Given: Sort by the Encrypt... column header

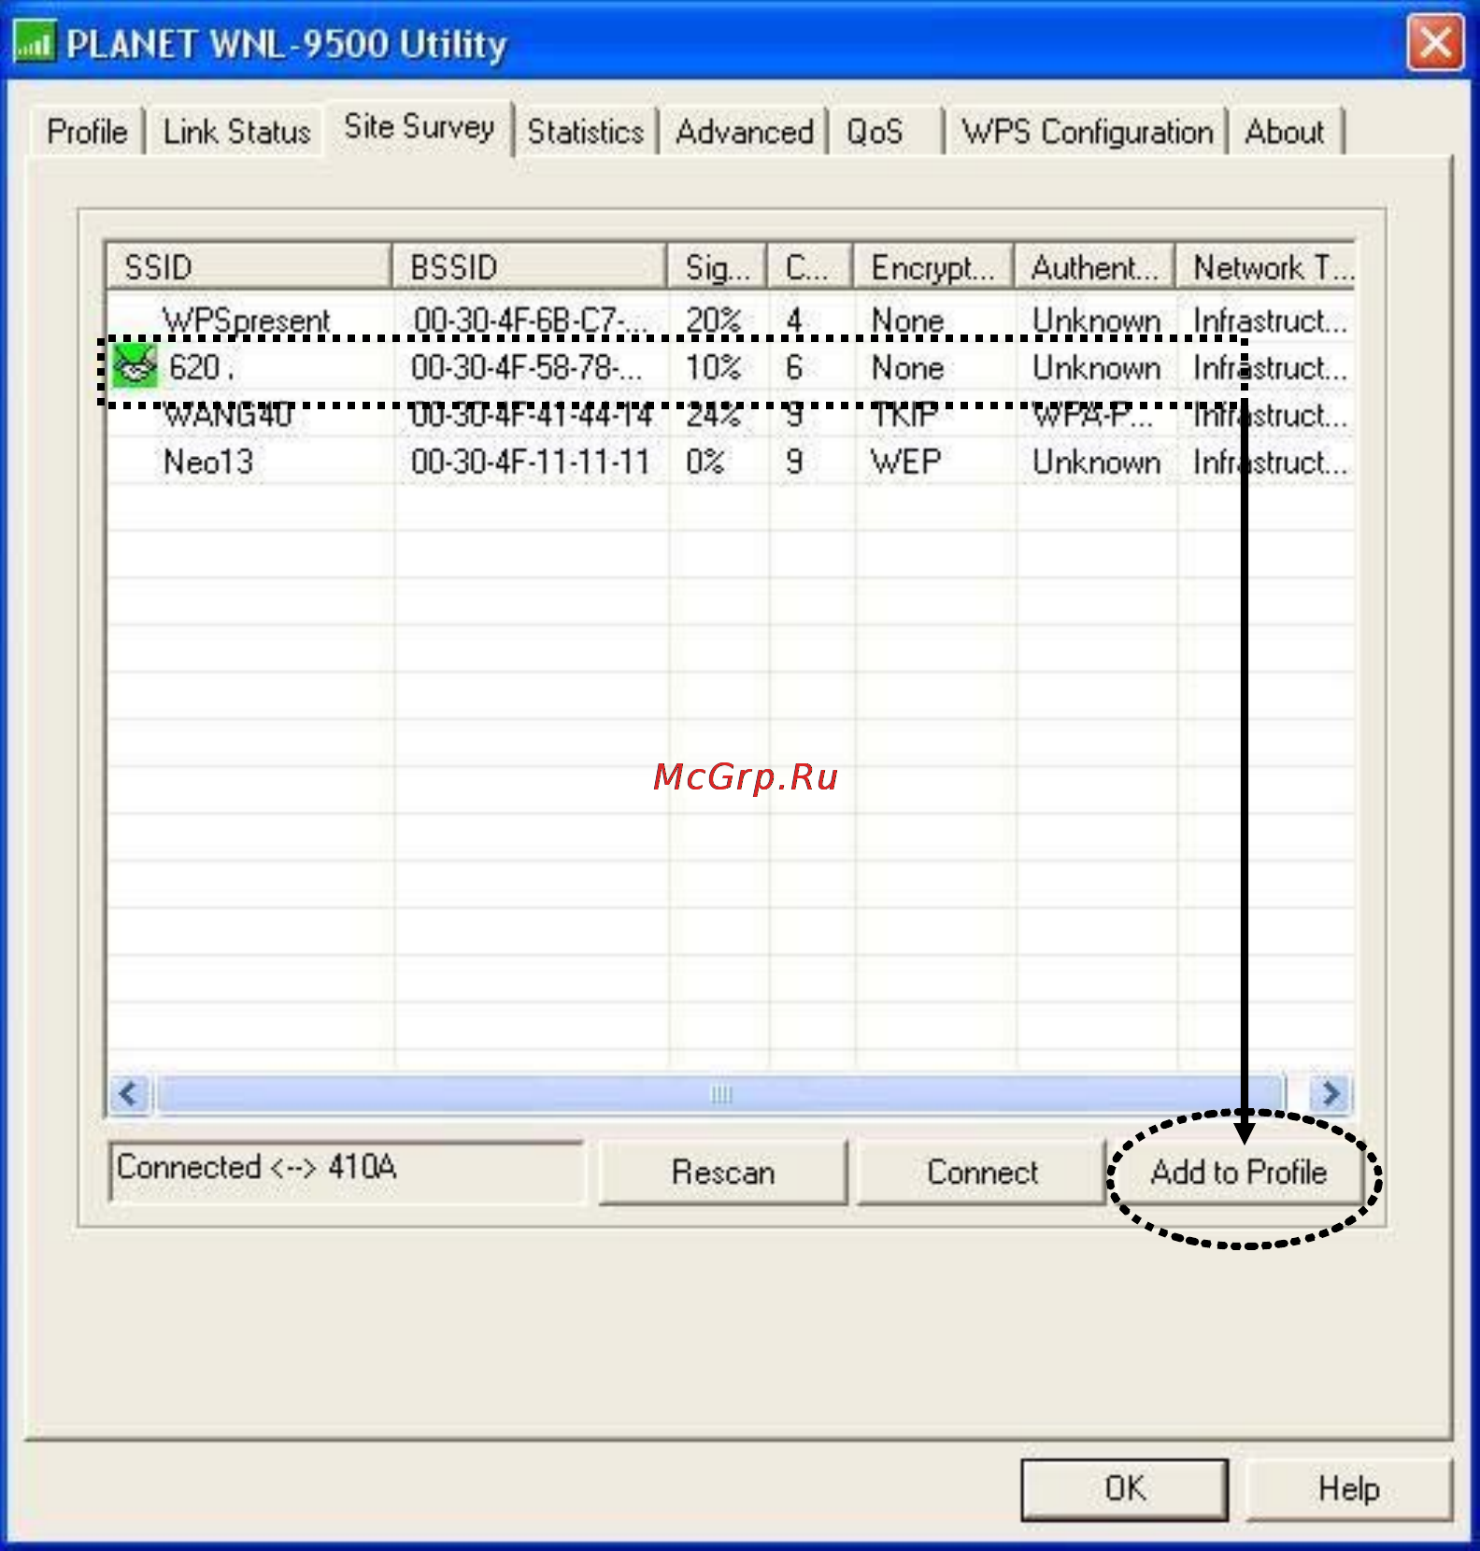Looking at the screenshot, I should coord(933,267).
